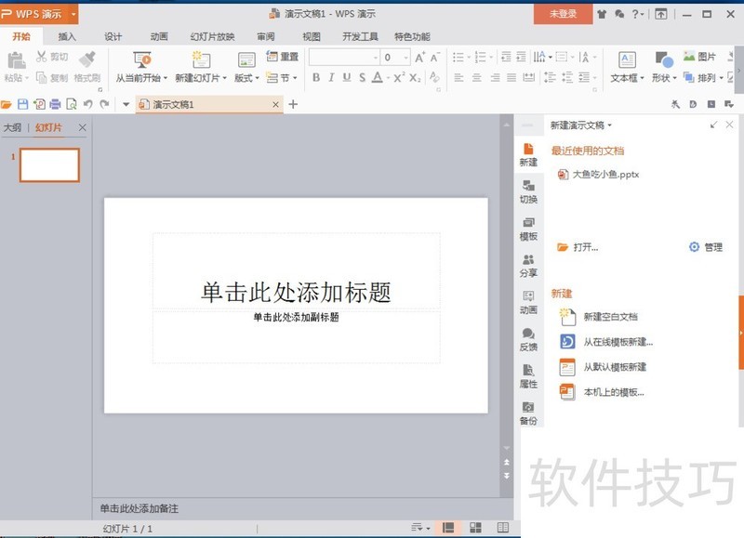The image size is (744, 538).
Task: Switch to the 设计 ribbon tab
Action: 113,36
